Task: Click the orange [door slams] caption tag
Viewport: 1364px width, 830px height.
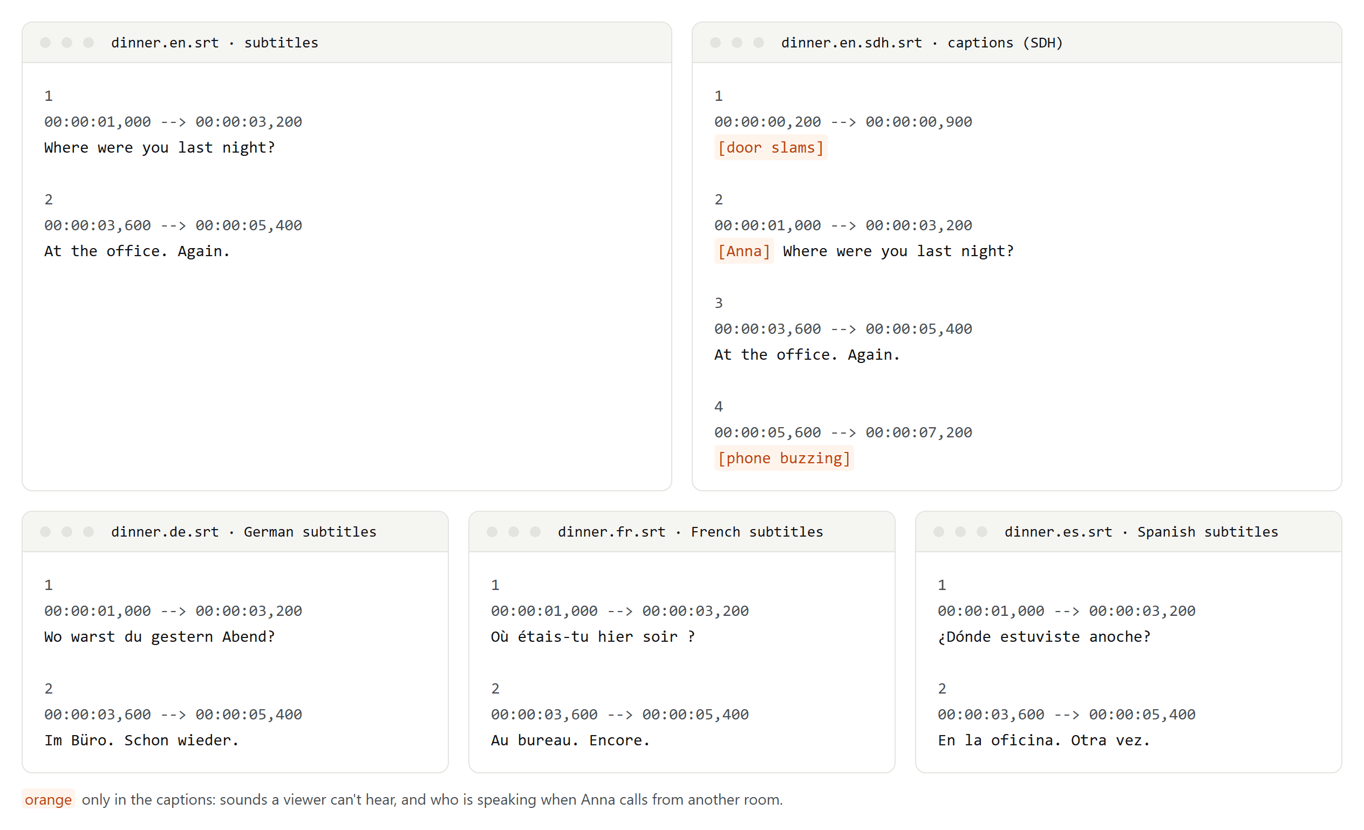Action: [x=770, y=148]
